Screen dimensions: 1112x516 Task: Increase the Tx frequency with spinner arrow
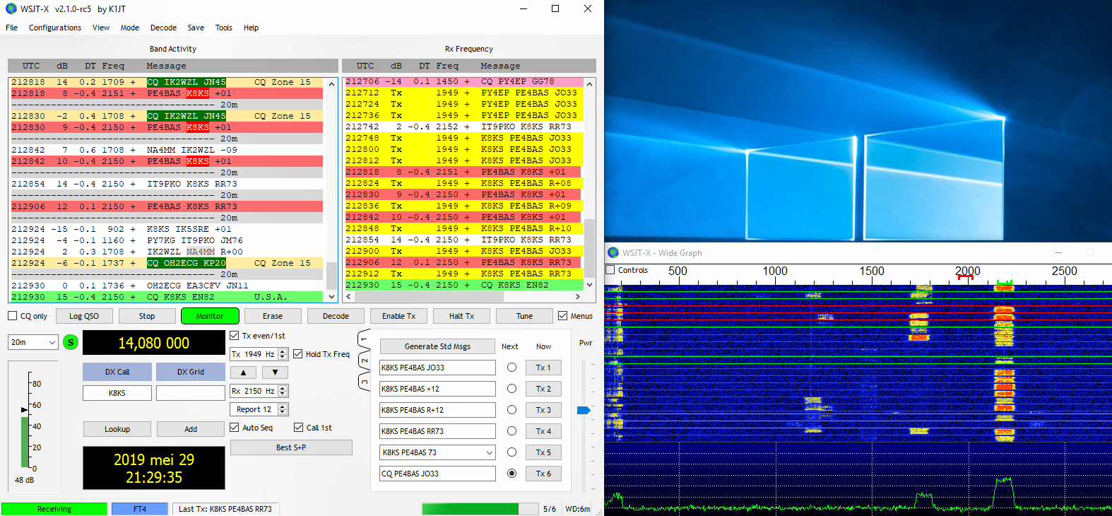coord(283,351)
